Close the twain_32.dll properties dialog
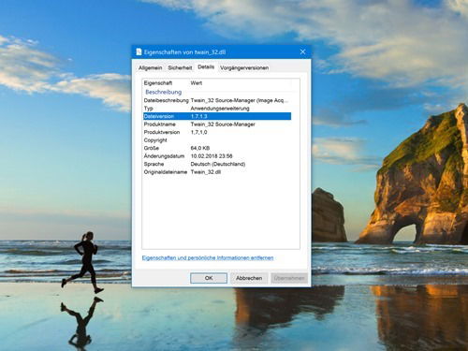Screen dimensions: 468x351 (x=302, y=51)
